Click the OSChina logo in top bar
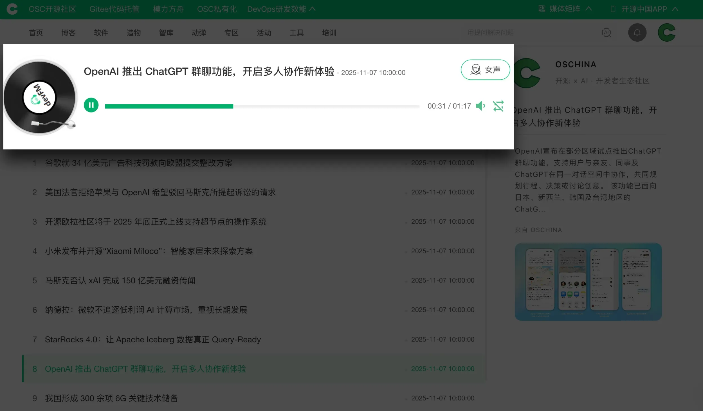 pyautogui.click(x=12, y=9)
